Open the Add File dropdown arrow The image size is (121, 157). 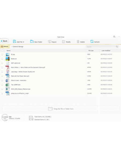[x=24, y=42]
